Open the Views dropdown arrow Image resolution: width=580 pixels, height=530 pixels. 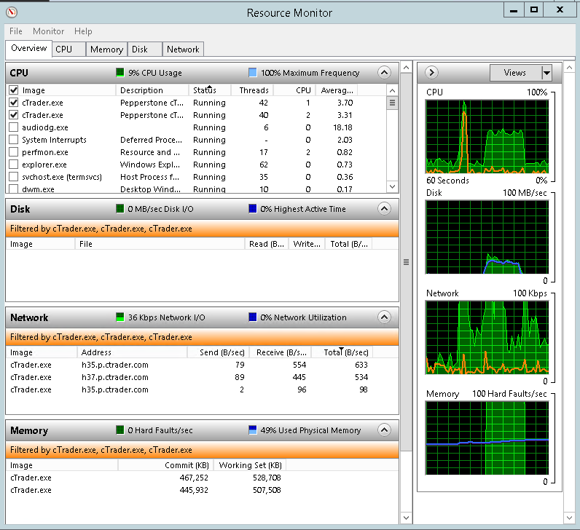click(546, 73)
